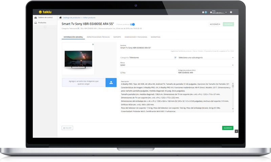
Task: Open the Marca SONY dropdown
Action: tap(177, 64)
